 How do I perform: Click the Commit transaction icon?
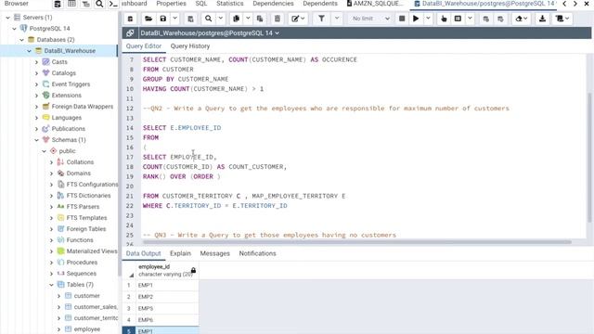[486, 19]
